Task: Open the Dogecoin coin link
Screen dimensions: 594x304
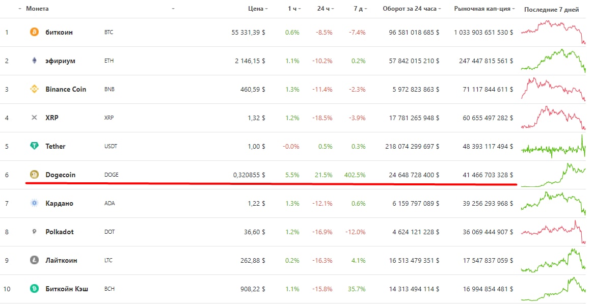Action: tap(61, 175)
